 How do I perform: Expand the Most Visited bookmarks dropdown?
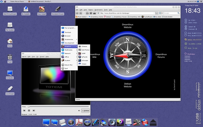click(x=82, y=17)
